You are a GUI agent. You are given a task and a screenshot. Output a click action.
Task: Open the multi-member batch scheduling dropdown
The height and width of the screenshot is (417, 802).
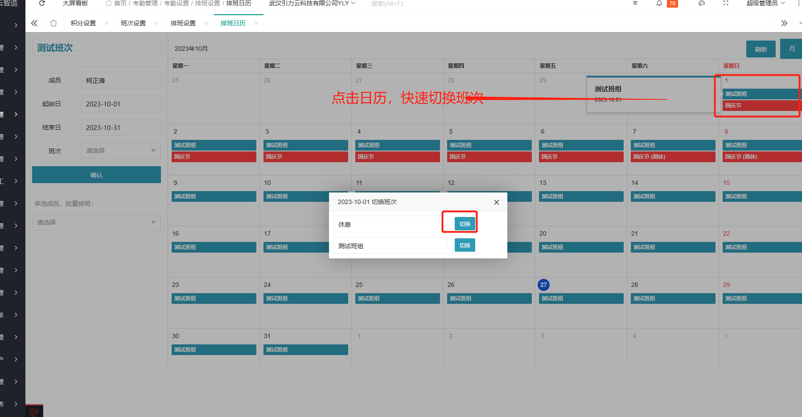tap(96, 222)
